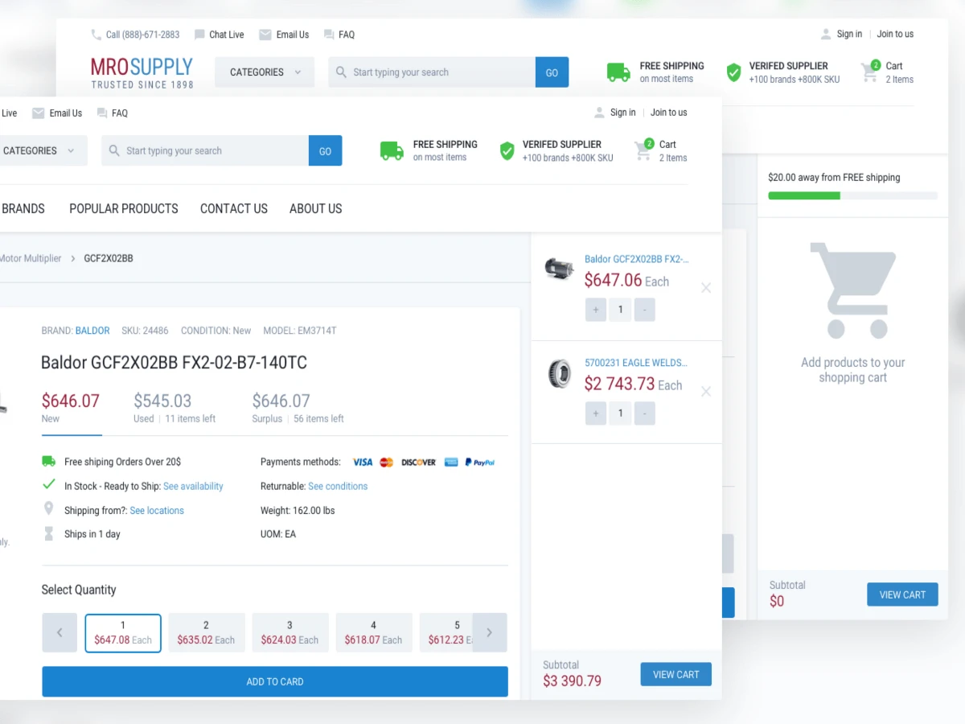Screen dimensions: 965x724
Task: Decrease quantity of 5700231 Eagle Welds item
Action: [x=644, y=413]
